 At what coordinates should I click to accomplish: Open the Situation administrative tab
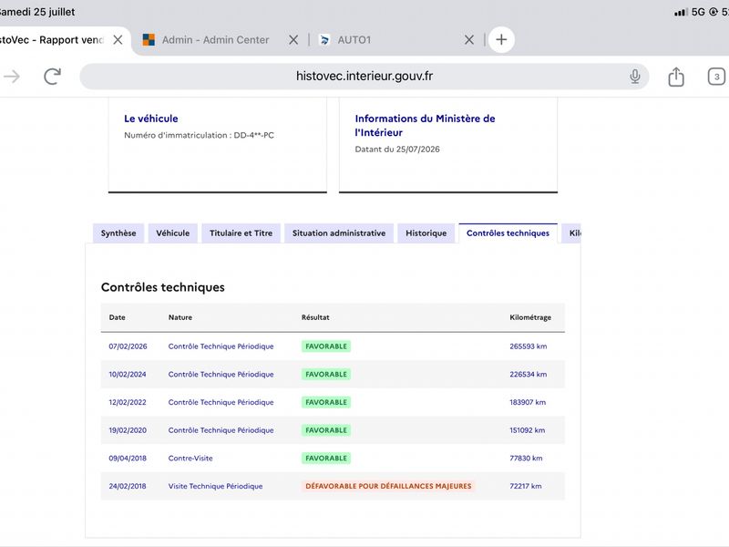pos(339,233)
